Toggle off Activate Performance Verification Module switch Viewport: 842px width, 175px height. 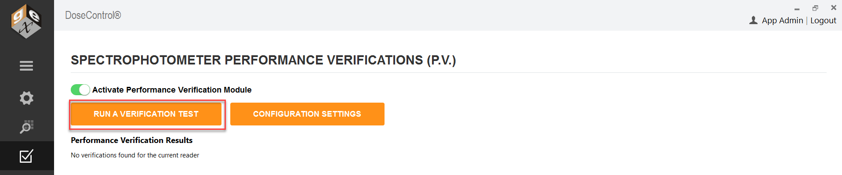[80, 90]
